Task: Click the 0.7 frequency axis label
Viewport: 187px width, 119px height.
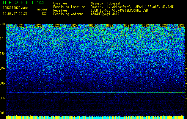Action: pyautogui.click(x=2, y=98)
